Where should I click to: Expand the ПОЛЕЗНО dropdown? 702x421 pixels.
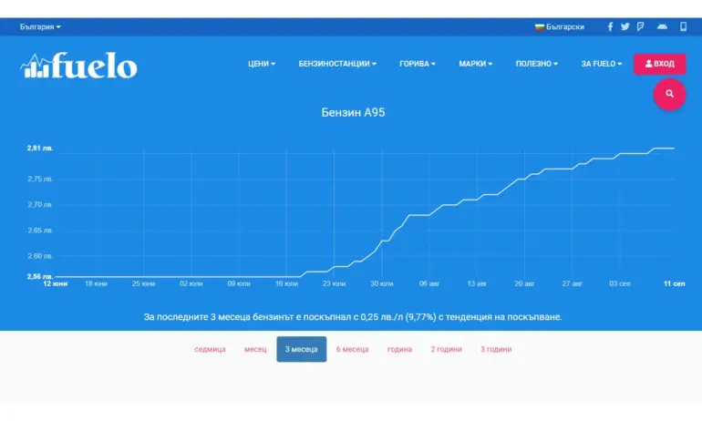[536, 64]
